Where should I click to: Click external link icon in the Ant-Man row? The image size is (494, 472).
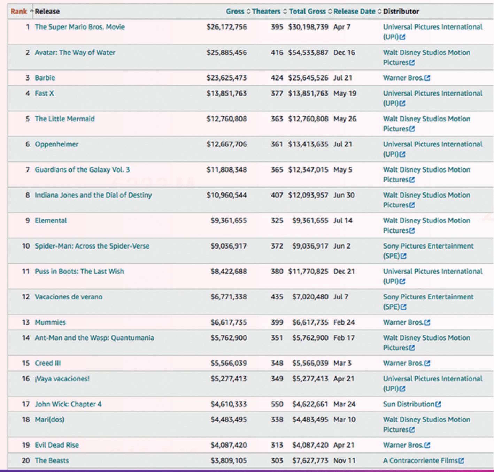412,348
